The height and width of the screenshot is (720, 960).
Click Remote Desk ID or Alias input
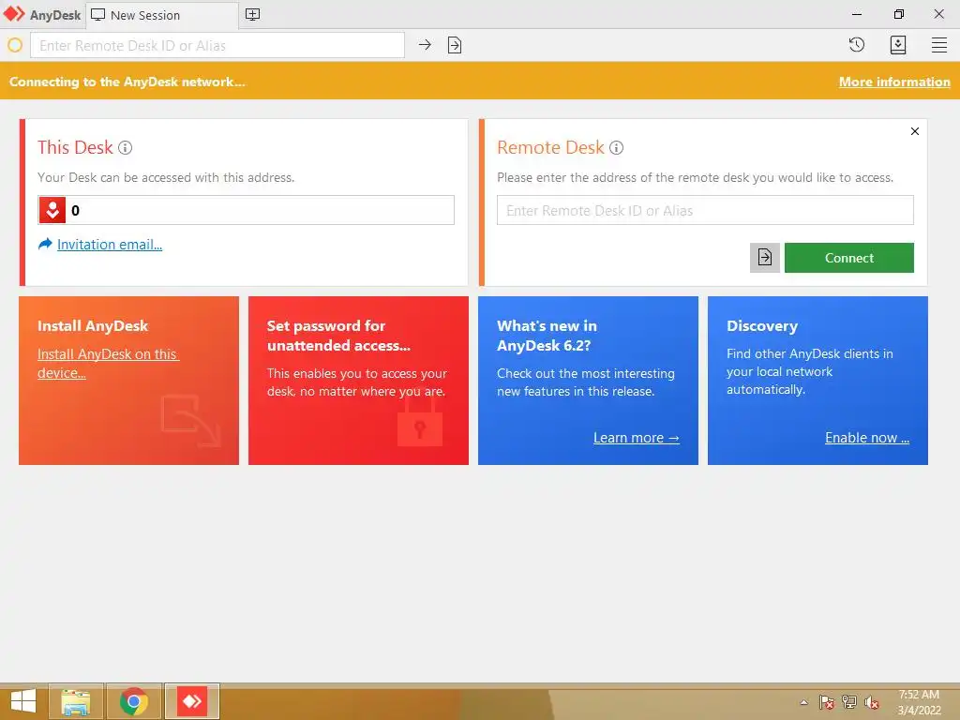pos(705,210)
